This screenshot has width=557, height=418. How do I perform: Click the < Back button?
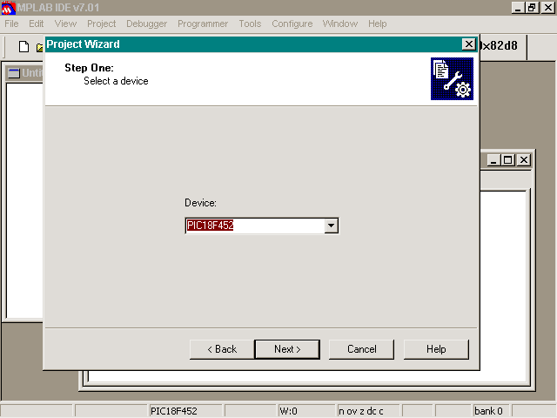pyautogui.click(x=222, y=349)
